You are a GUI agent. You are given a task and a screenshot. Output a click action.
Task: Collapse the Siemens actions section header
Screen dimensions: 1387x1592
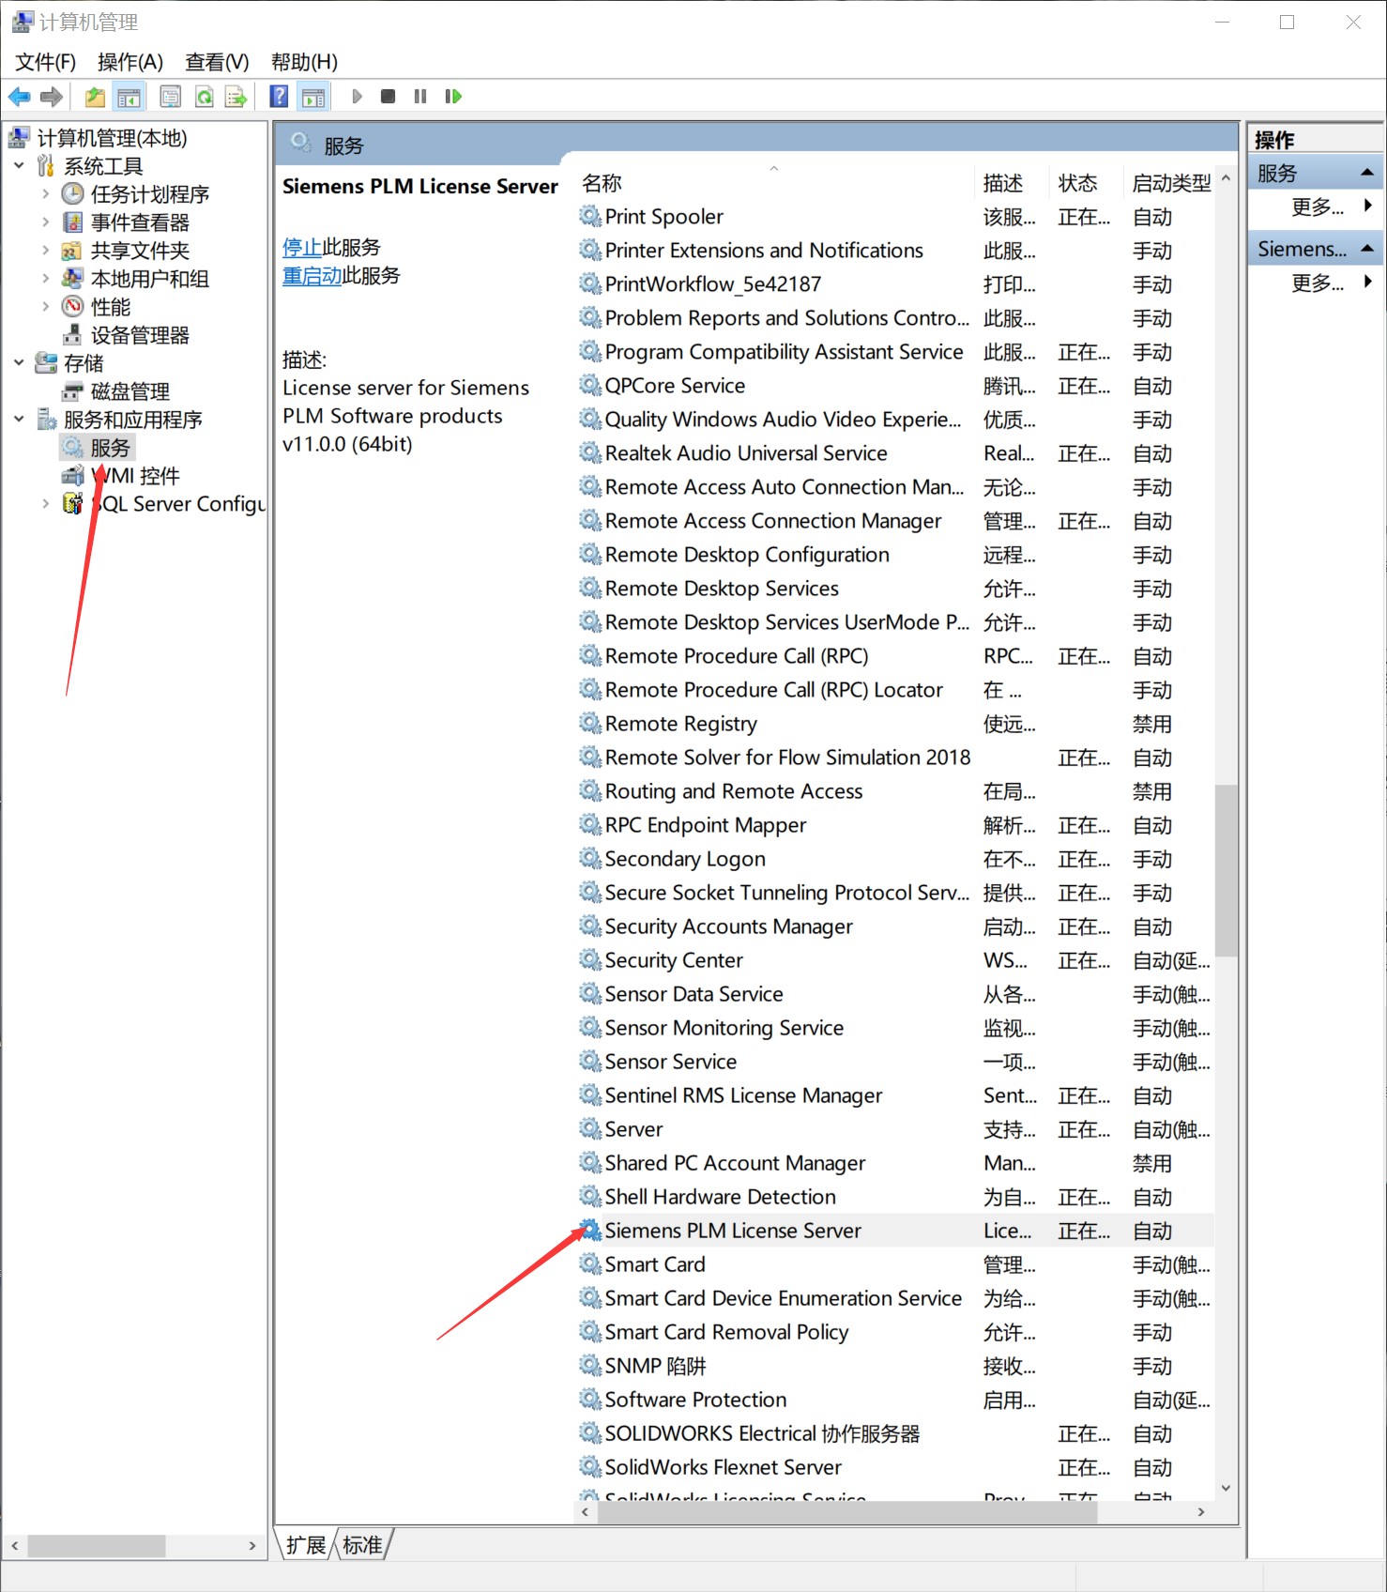coord(1367,249)
